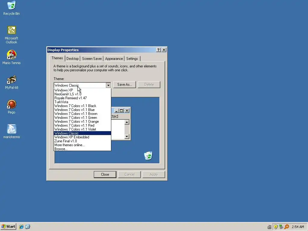Viewport: 308px width, 231px height.
Task: Click the keyboard tray icon
Action: [x=269, y=227]
